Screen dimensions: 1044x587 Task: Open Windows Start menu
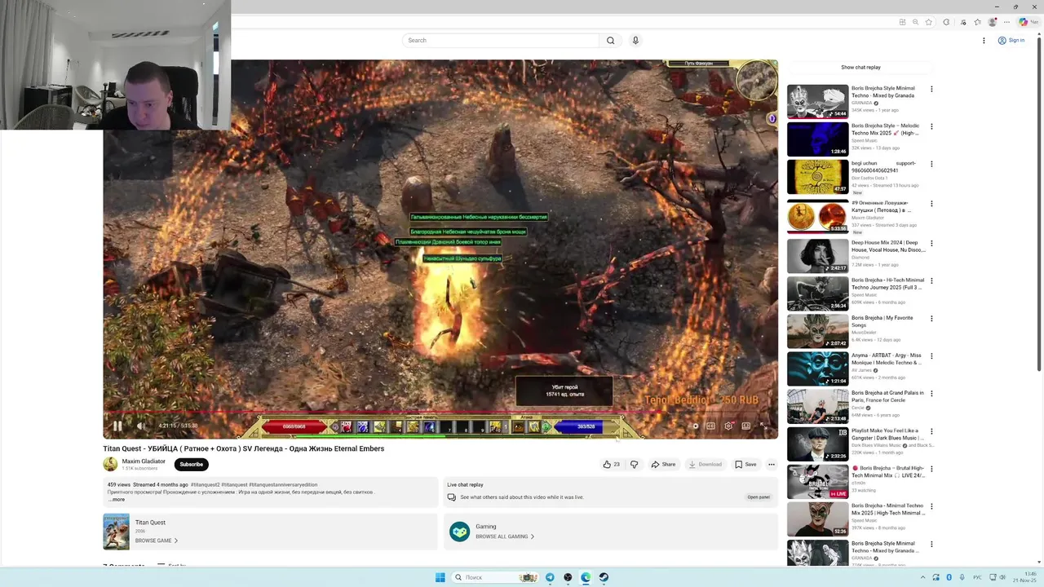[x=440, y=577]
